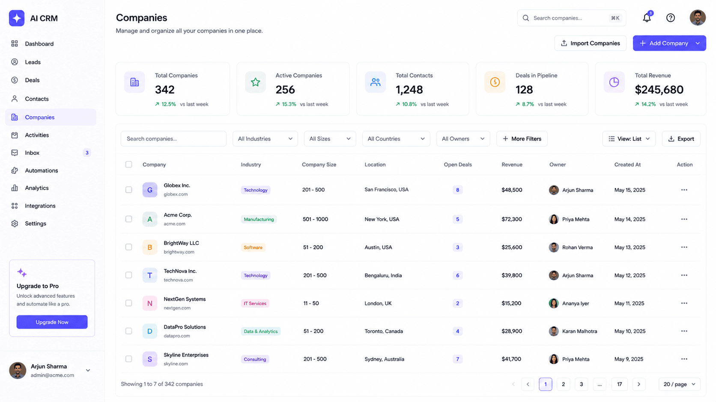Go to next page arrow in pagination
This screenshot has width=716, height=402.
tap(638, 384)
